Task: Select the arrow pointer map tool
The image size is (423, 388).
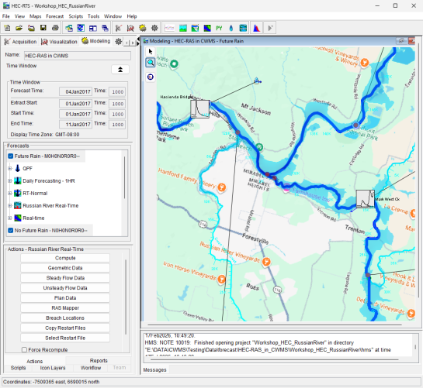Action: [x=151, y=51]
